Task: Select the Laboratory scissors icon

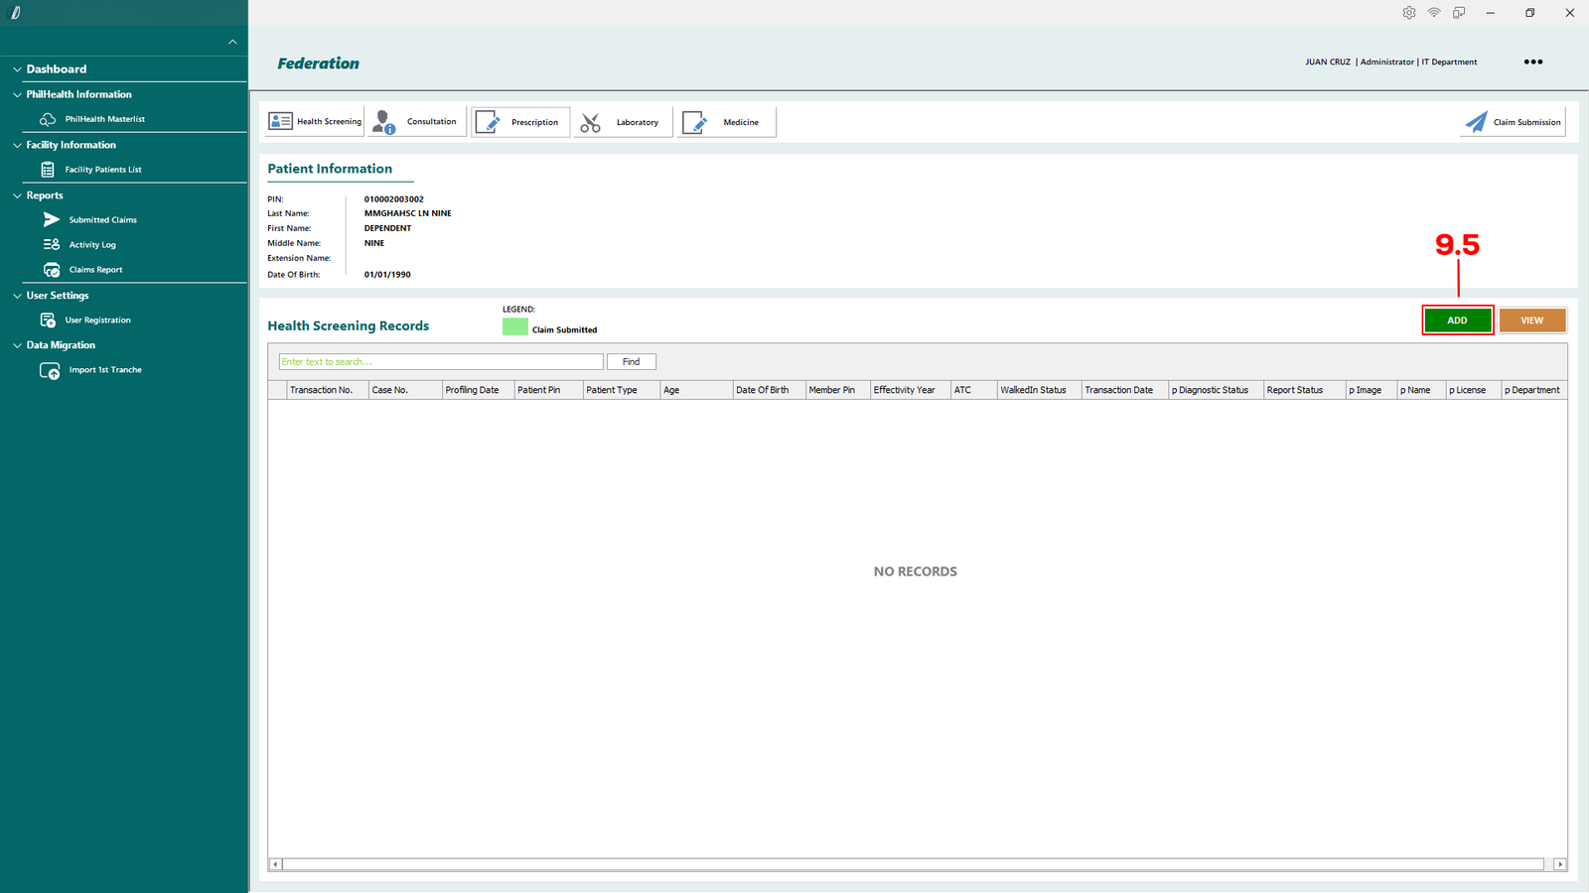Action: tap(591, 122)
